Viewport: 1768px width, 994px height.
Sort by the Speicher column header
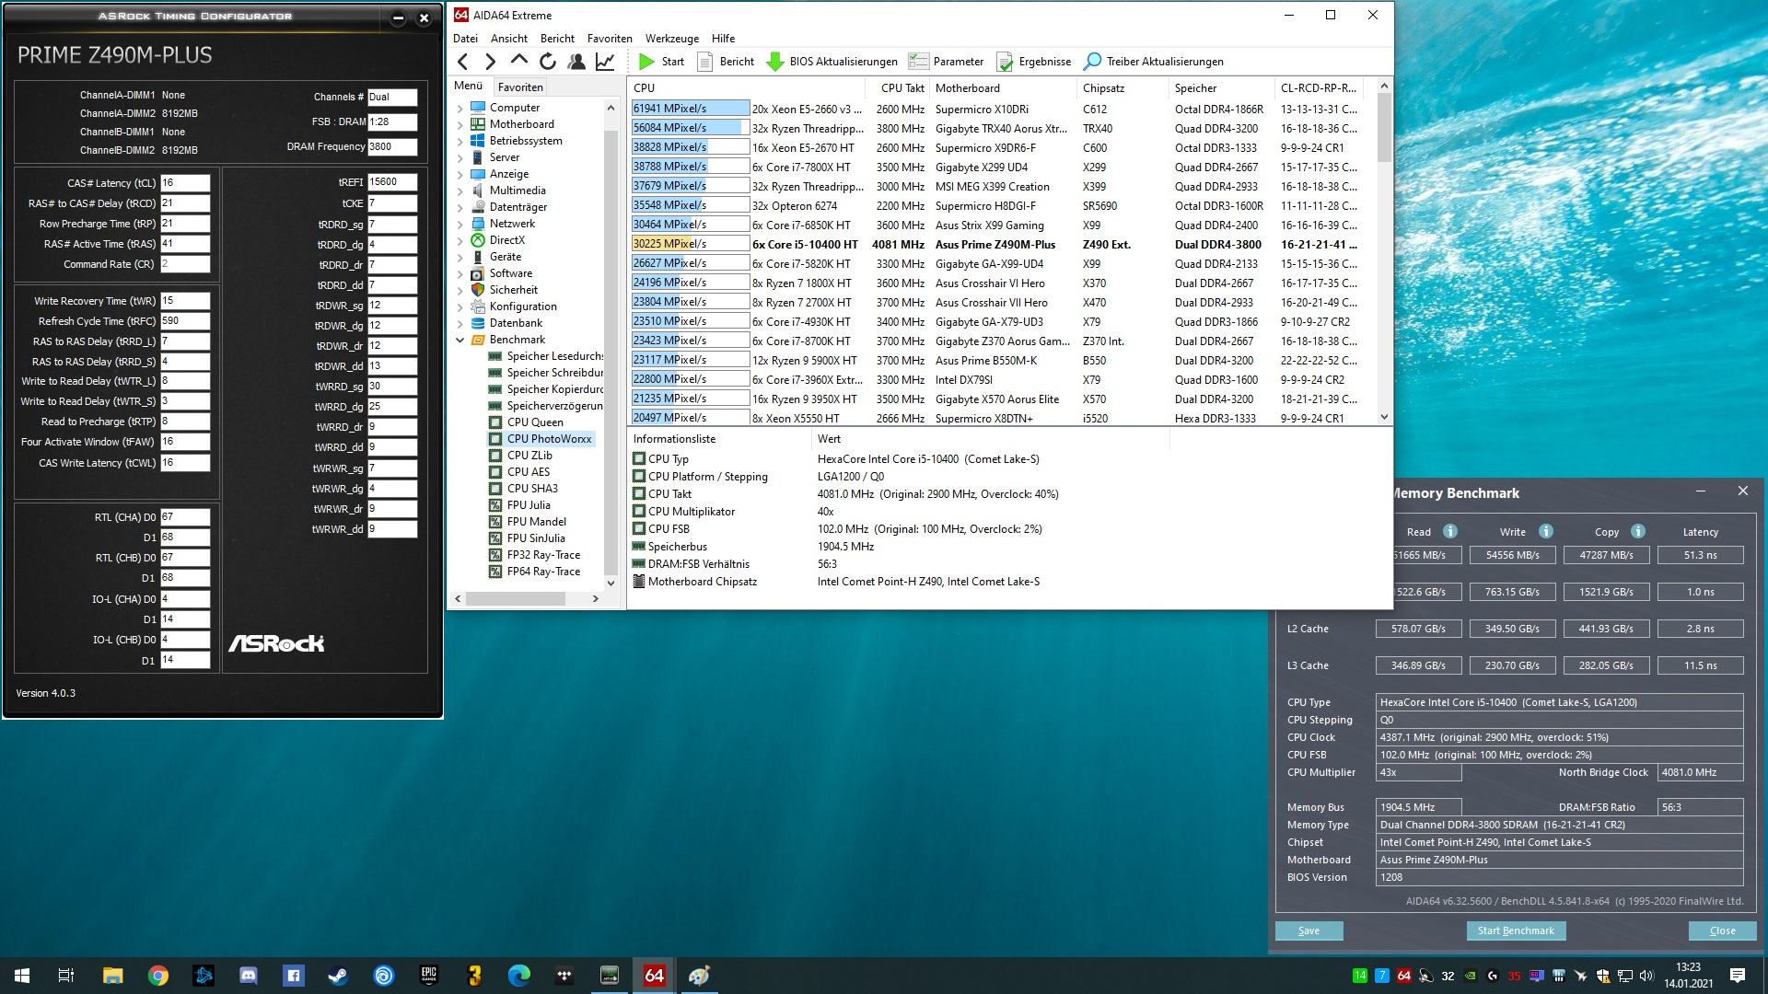pyautogui.click(x=1220, y=87)
